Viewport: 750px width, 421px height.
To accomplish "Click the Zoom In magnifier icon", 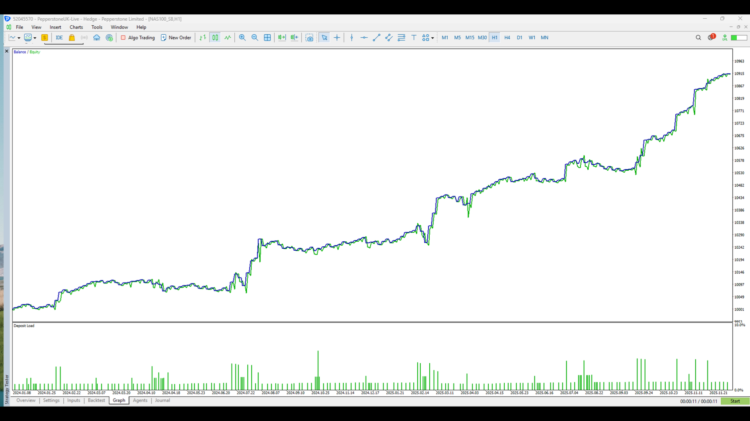I will (242, 37).
